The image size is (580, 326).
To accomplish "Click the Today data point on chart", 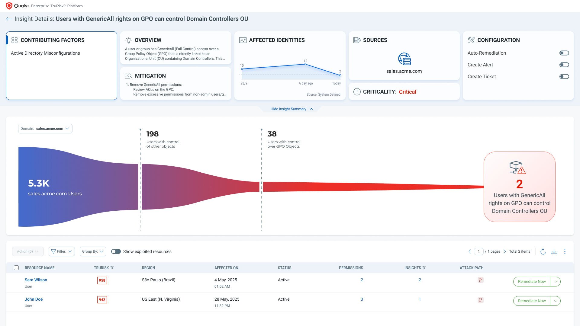I will click(x=340, y=75).
